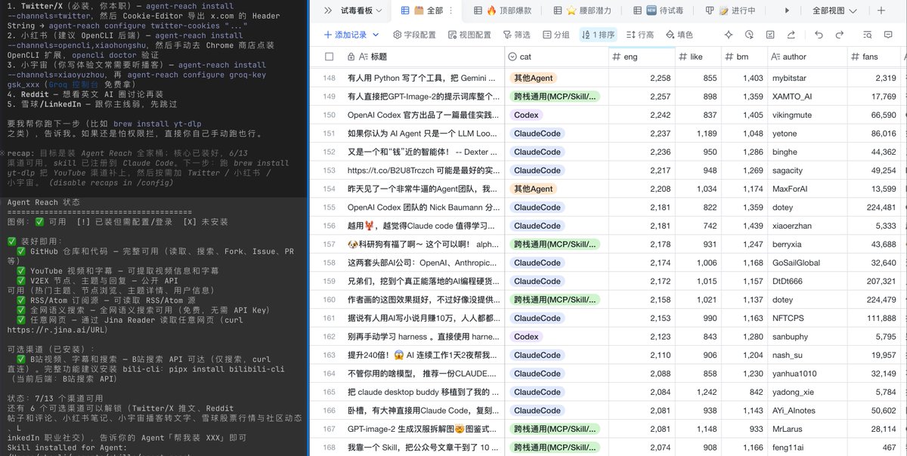Open the 行高 row height option
The image size is (907, 456).
(639, 35)
